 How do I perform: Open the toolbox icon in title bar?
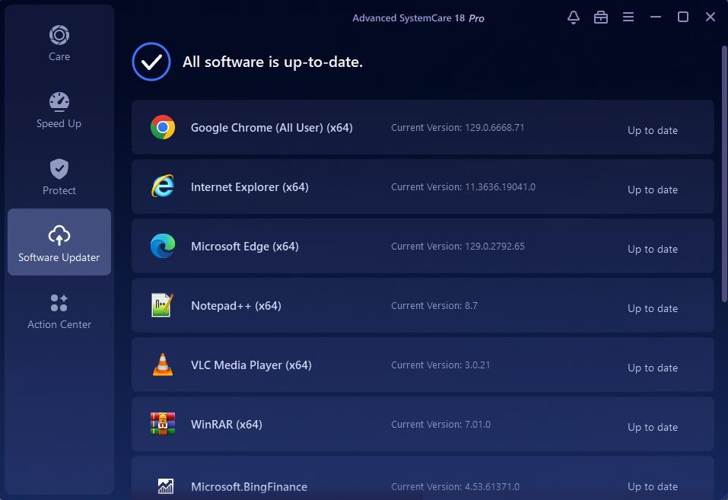tap(601, 18)
